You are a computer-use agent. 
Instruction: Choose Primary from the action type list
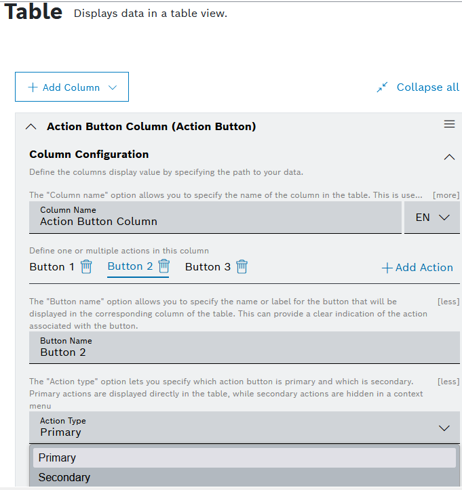tap(57, 458)
